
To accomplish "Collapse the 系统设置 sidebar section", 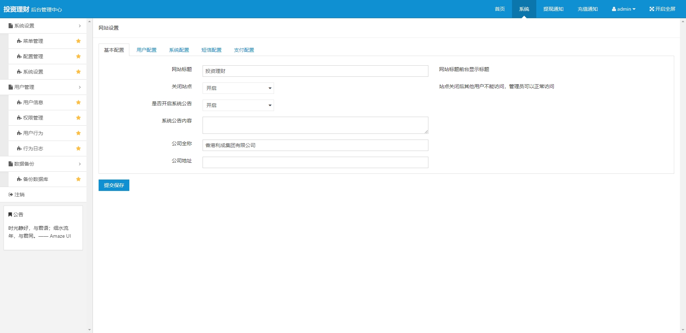I will [43, 26].
